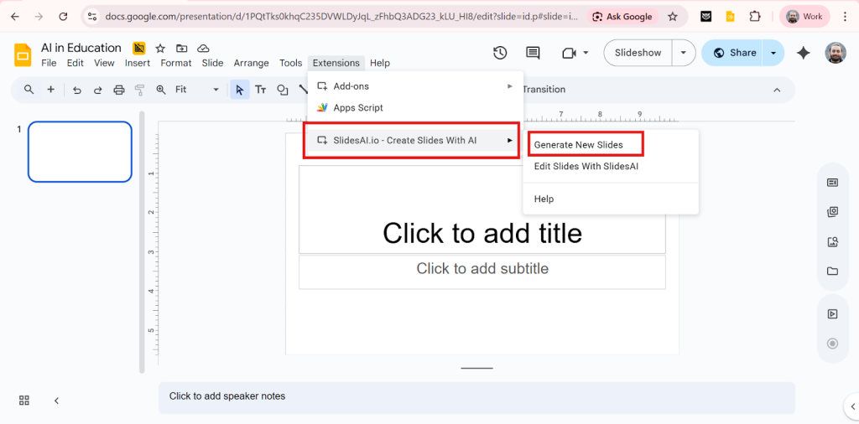The image size is (859, 424).
Task: Open the Arrange menu
Action: click(252, 63)
